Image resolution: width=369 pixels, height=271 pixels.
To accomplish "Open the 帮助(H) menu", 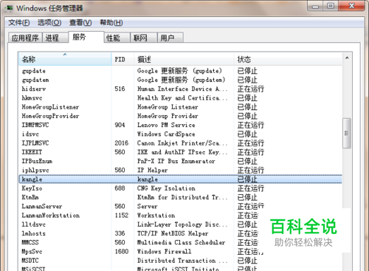I will (111, 23).
